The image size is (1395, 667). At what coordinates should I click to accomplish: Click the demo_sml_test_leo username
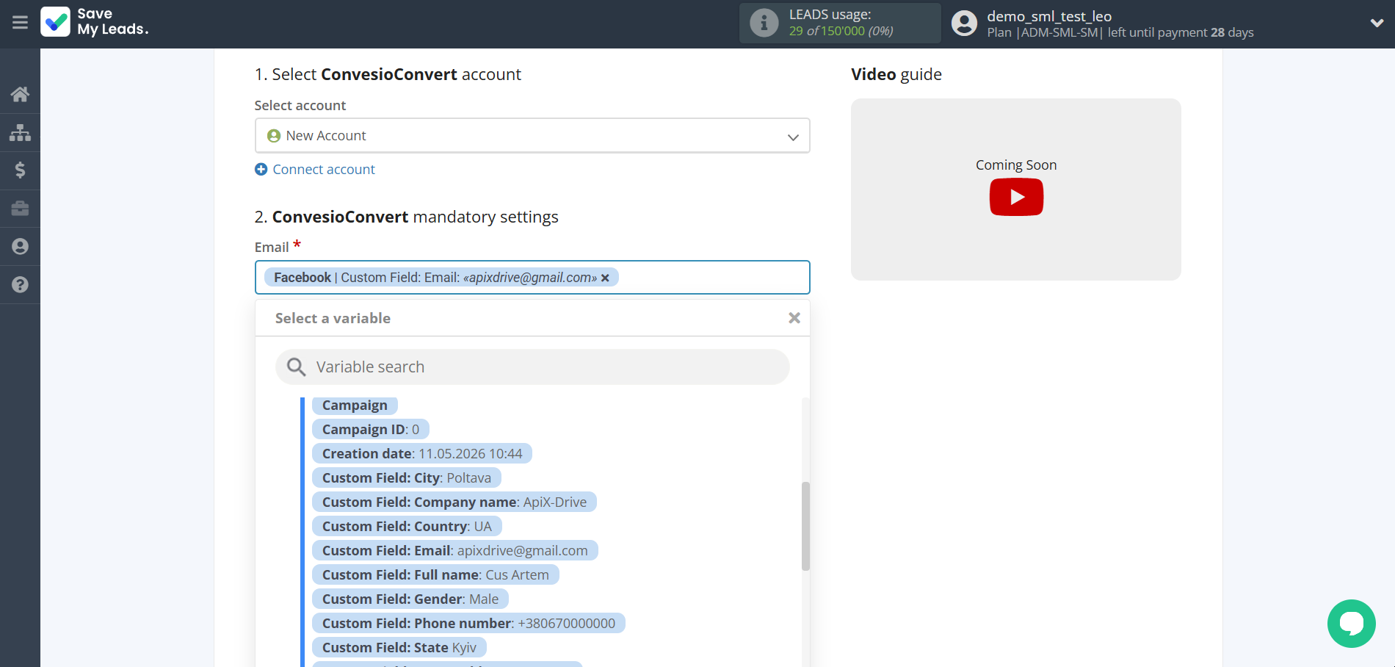point(1049,16)
